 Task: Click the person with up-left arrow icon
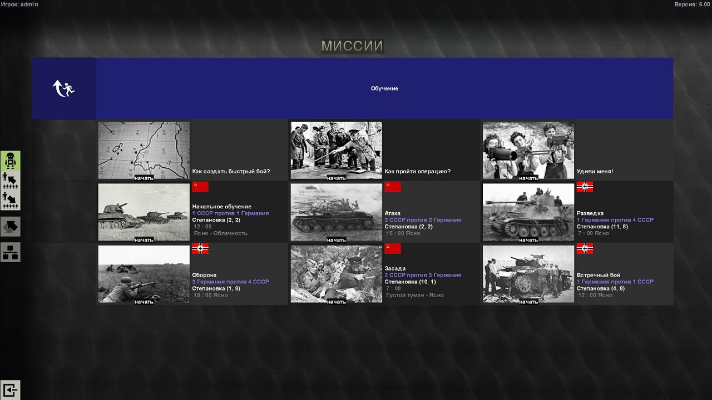(x=10, y=181)
